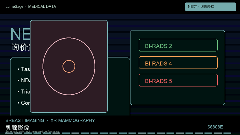Click the MEDICAL DATA header text
240x135 pixels.
click(x=42, y=6)
